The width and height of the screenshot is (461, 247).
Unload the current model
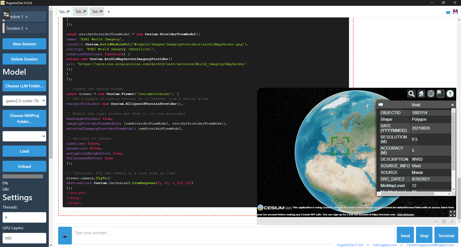[x=24, y=166]
